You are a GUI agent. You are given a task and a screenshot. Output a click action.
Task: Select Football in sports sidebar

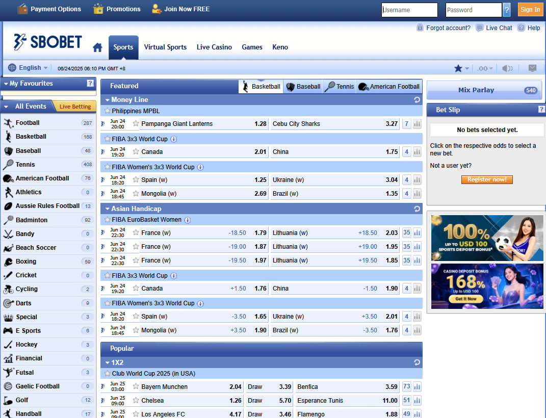coord(48,123)
